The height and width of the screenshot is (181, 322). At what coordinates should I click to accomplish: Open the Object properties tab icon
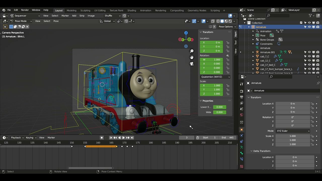pyautogui.click(x=242, y=130)
